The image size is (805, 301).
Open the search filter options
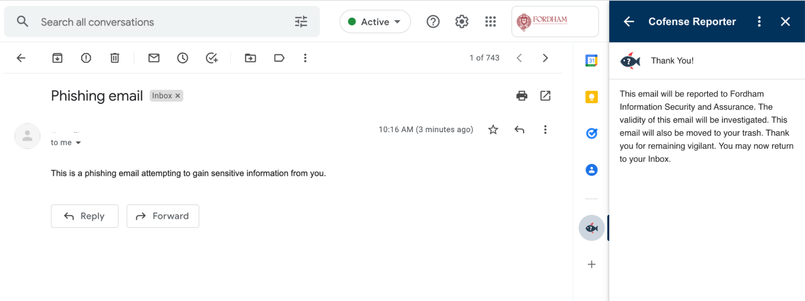click(301, 22)
